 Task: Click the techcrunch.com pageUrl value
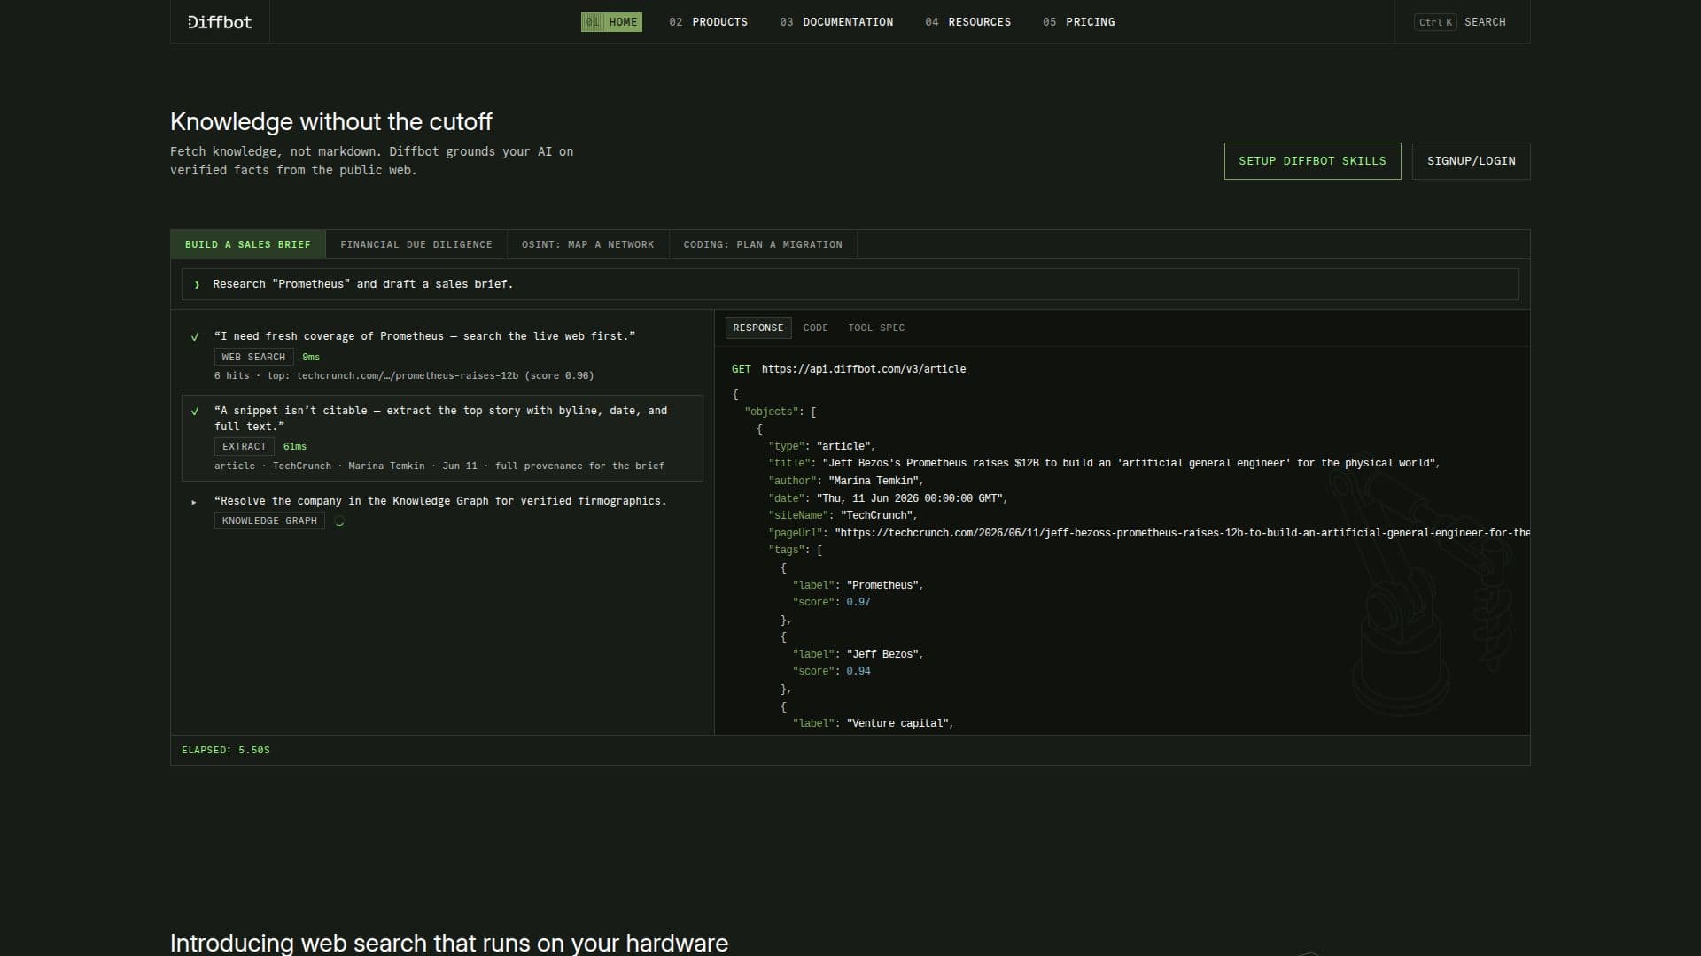click(1183, 533)
